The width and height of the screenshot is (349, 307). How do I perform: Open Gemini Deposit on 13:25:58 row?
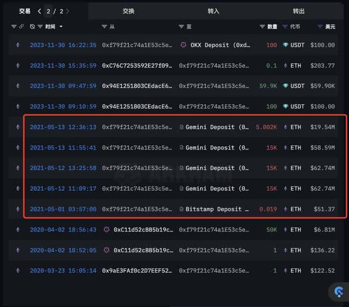pyautogui.click(x=217, y=168)
